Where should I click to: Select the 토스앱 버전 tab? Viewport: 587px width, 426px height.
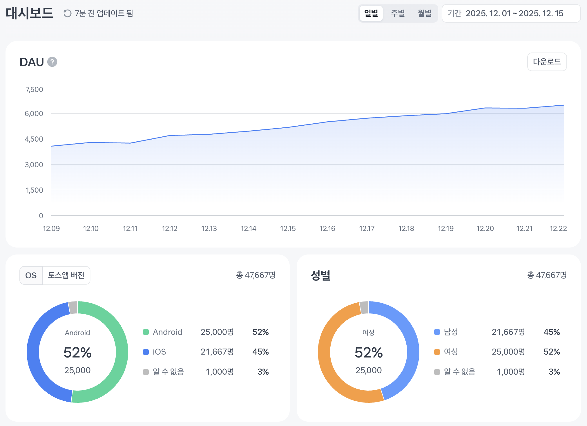66,275
